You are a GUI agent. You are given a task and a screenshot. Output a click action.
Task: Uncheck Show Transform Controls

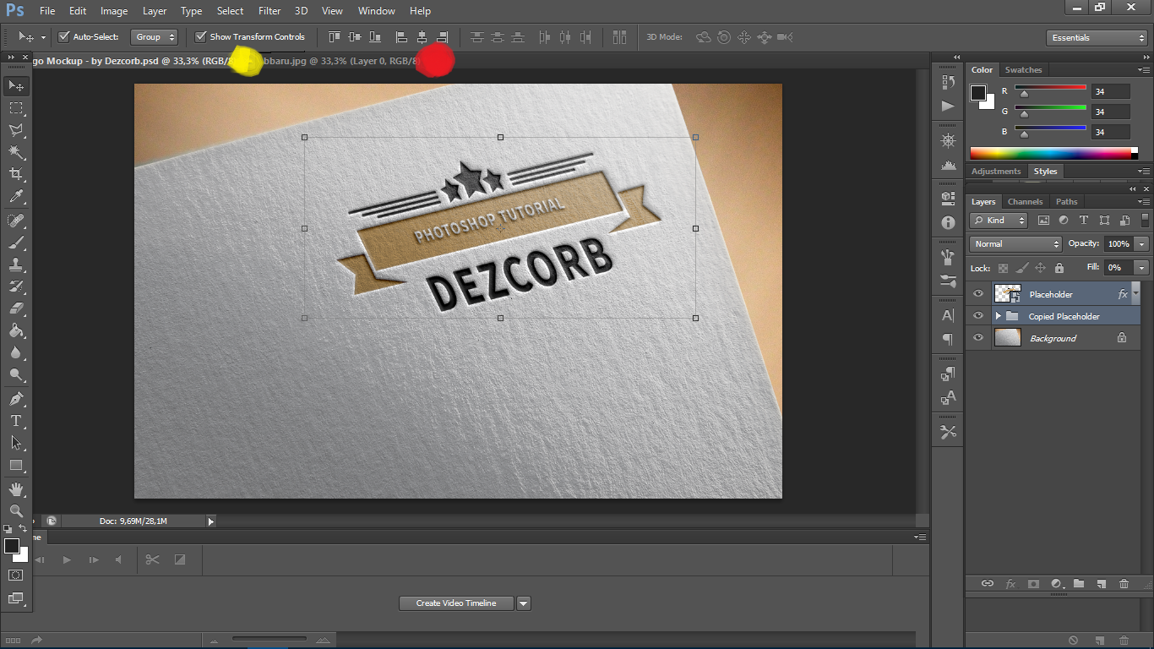(200, 37)
